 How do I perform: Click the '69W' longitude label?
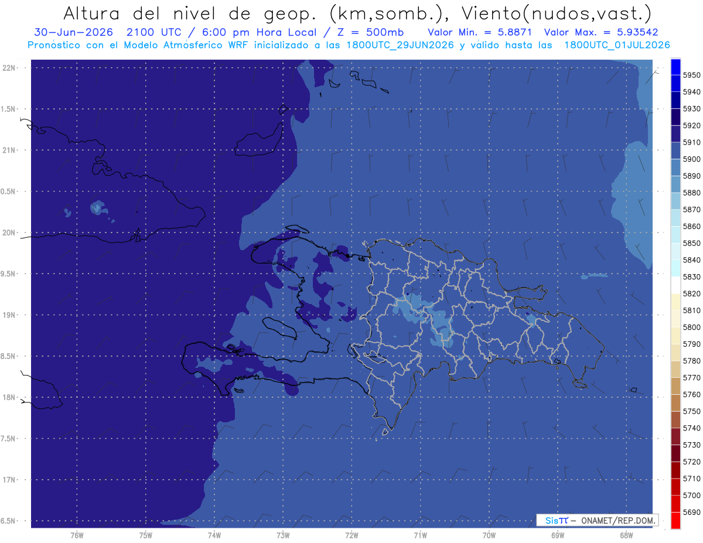coord(557,535)
